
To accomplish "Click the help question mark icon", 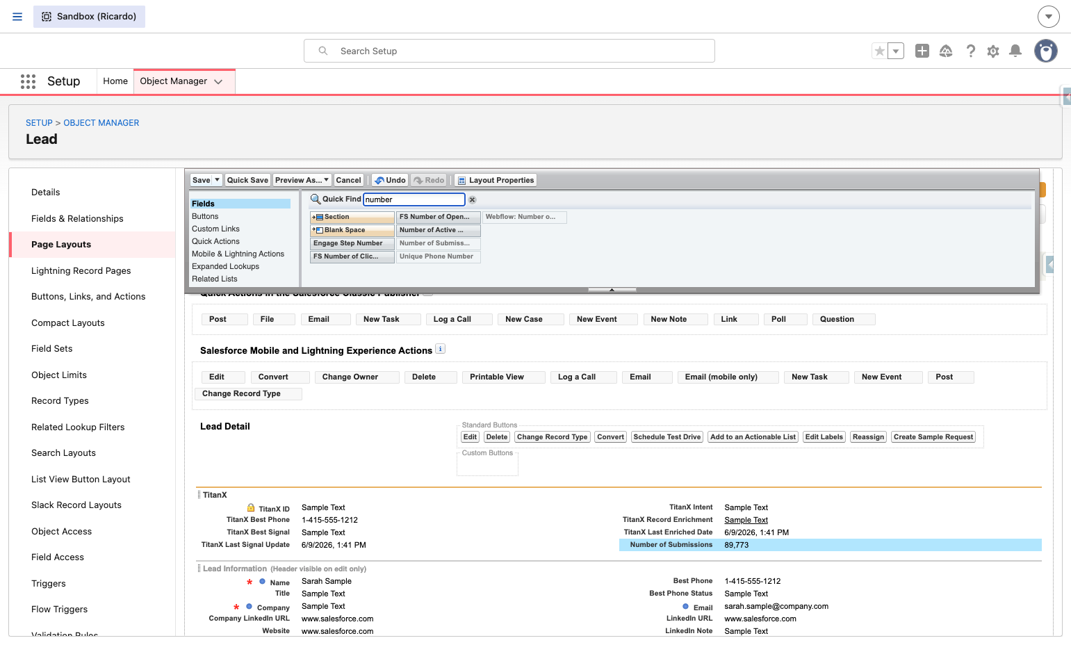I will coord(971,51).
